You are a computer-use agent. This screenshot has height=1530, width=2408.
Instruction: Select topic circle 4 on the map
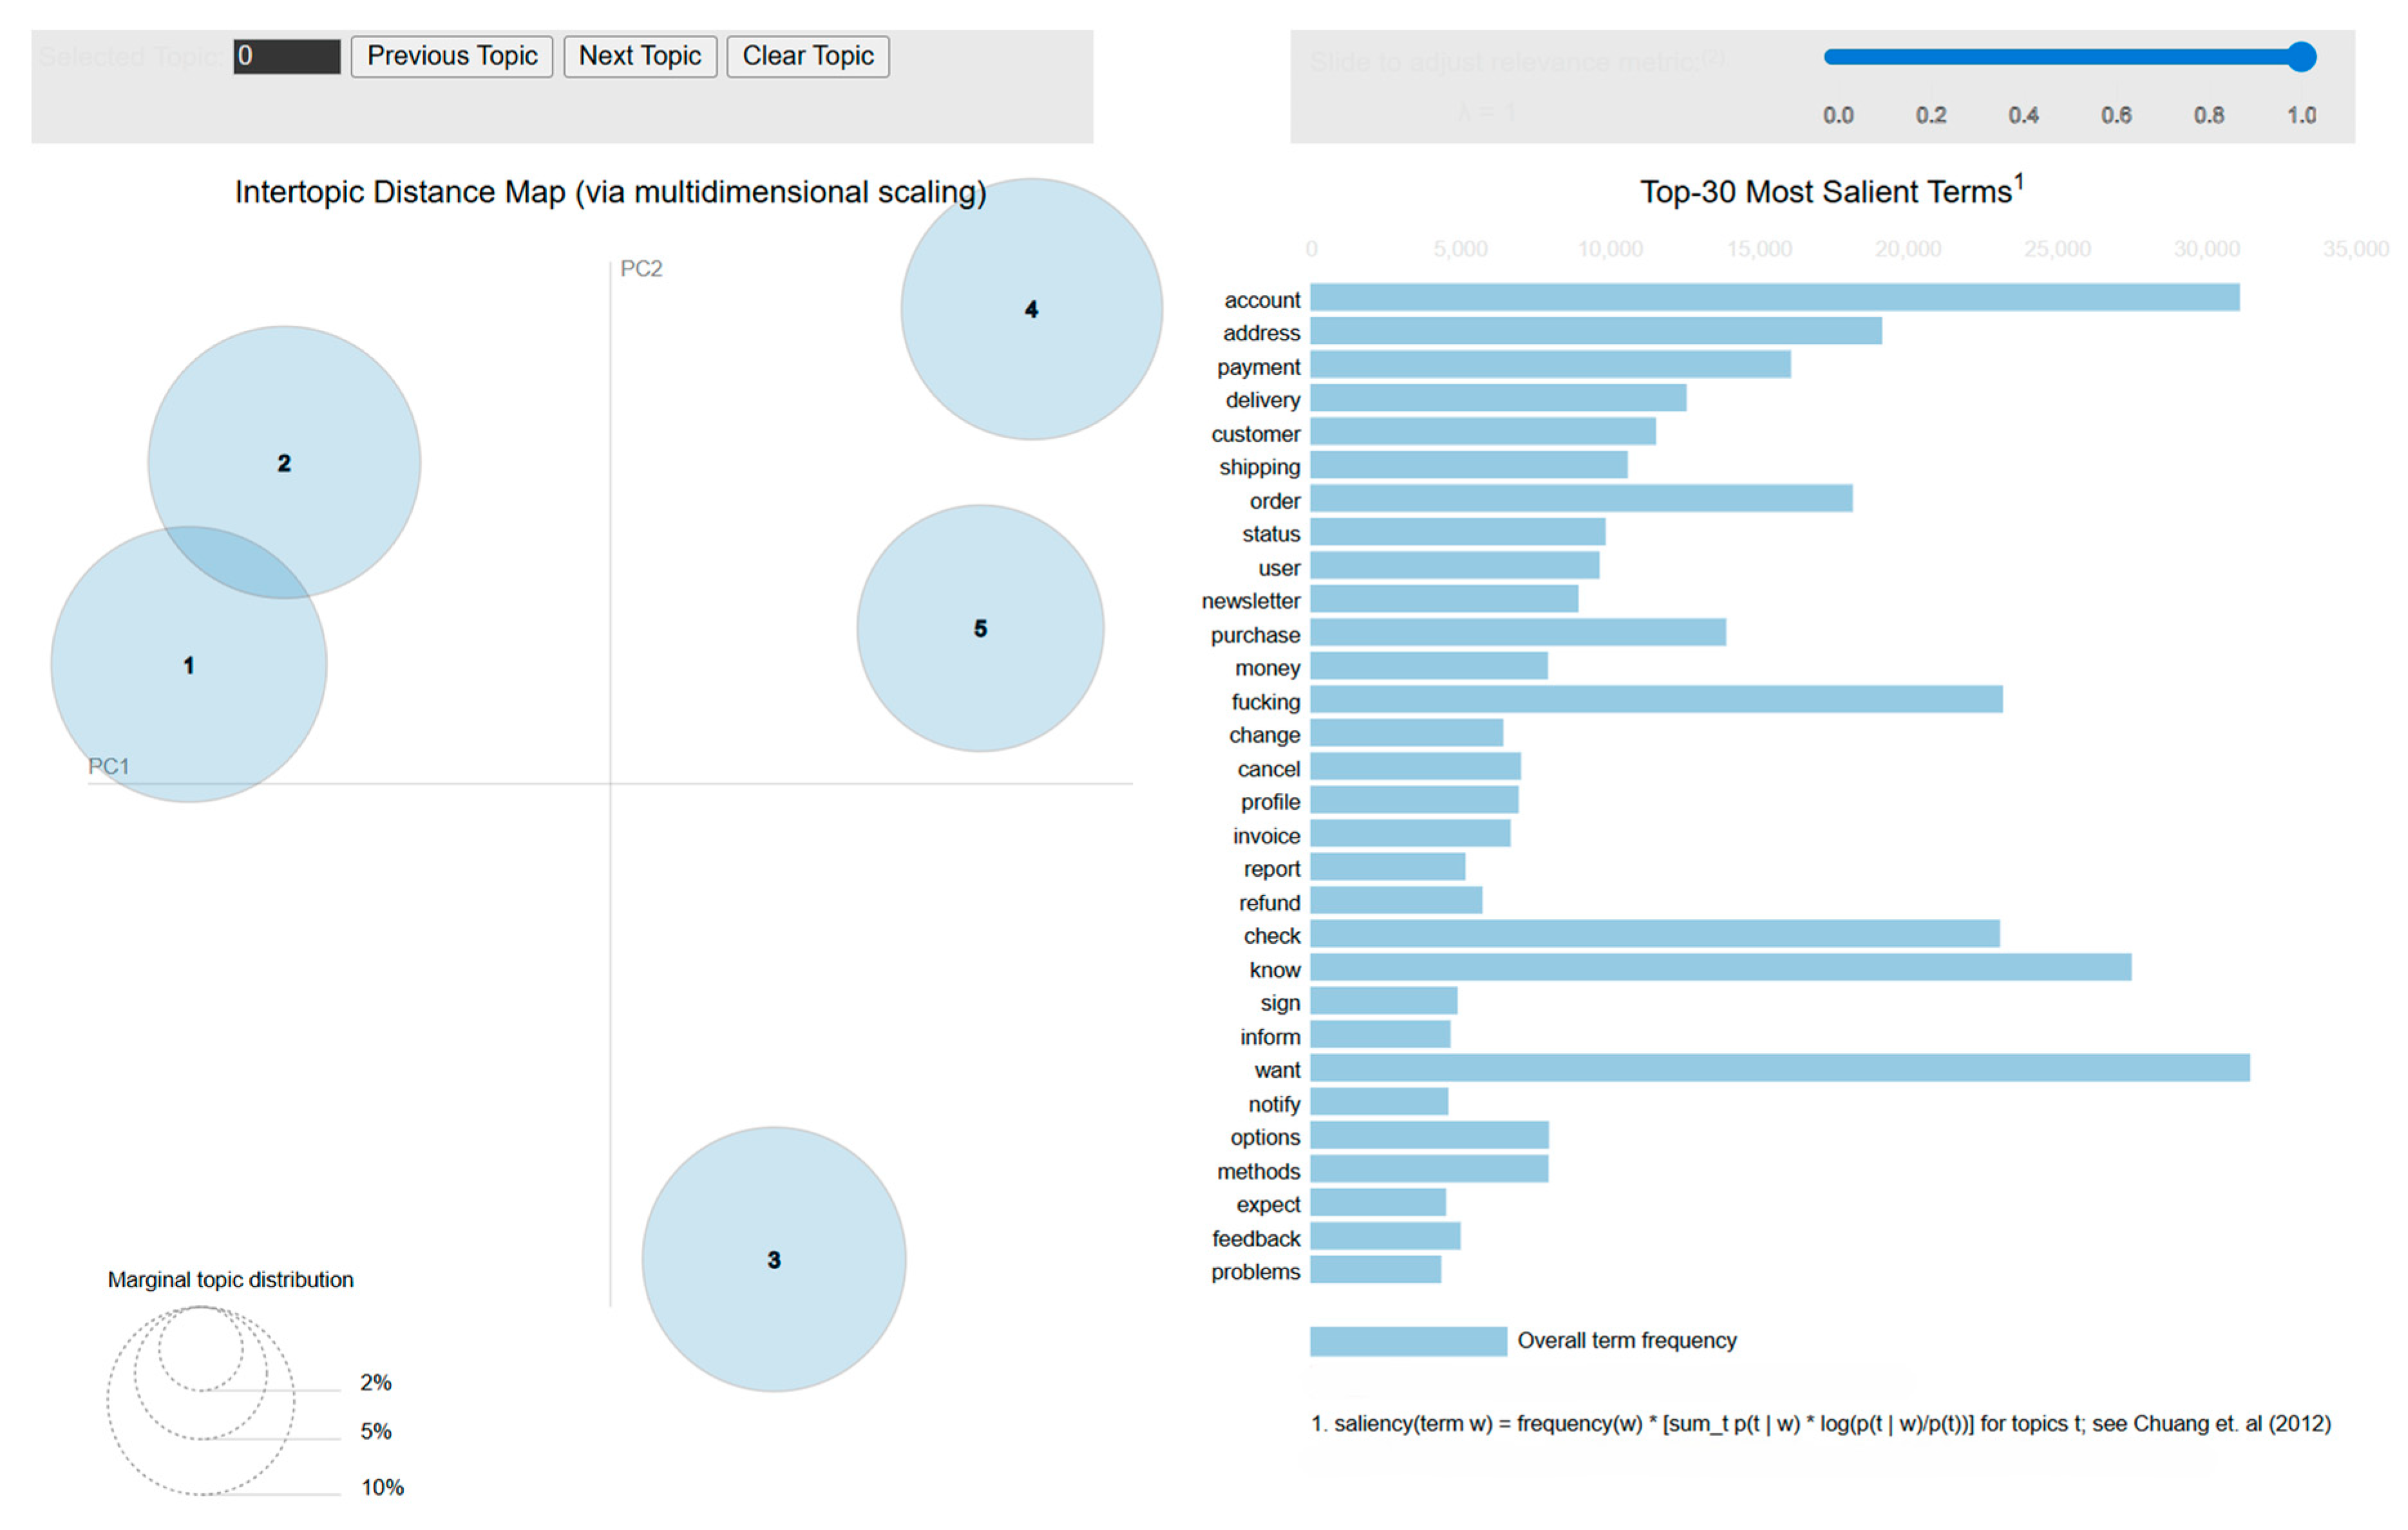[x=1032, y=309]
